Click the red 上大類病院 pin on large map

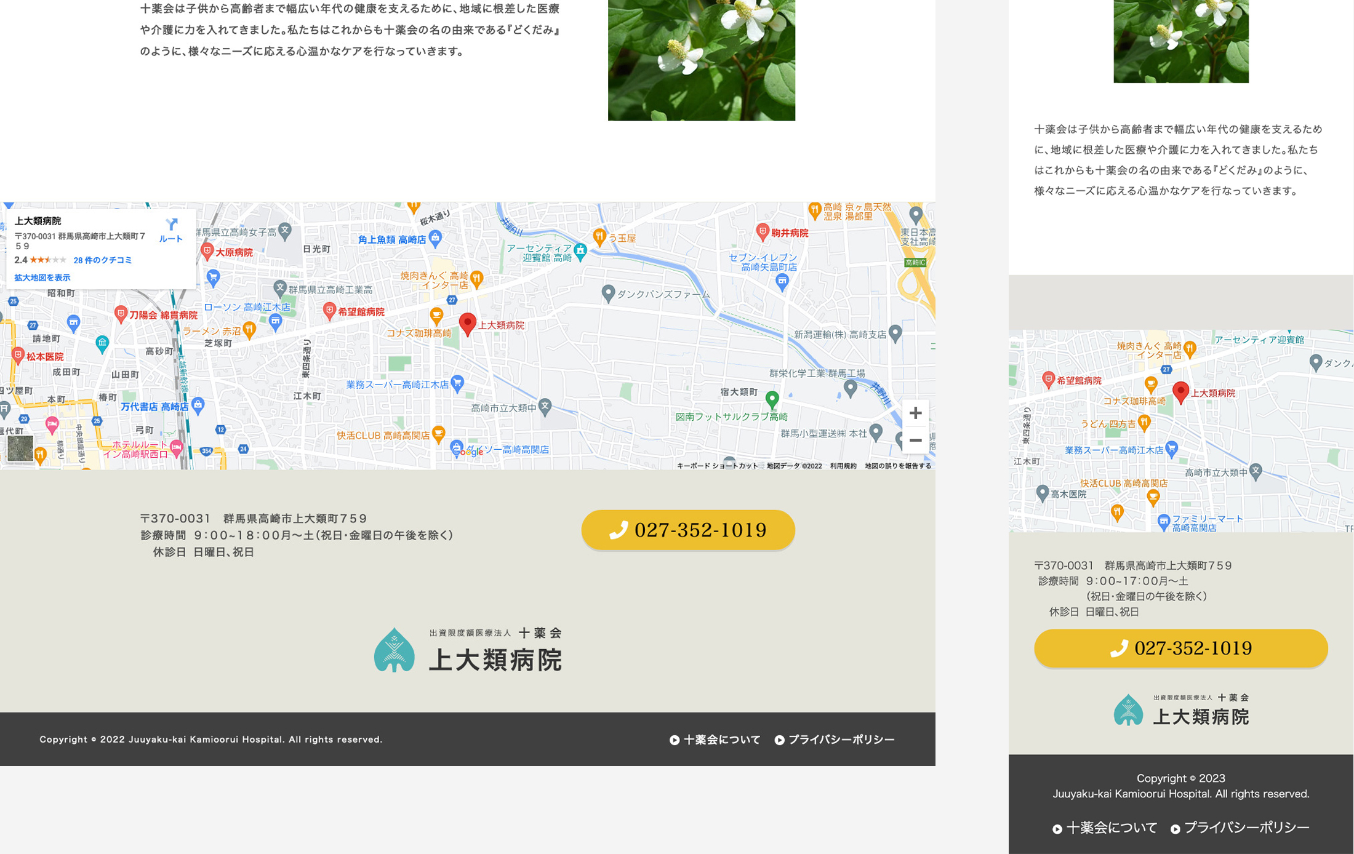pyautogui.click(x=468, y=324)
